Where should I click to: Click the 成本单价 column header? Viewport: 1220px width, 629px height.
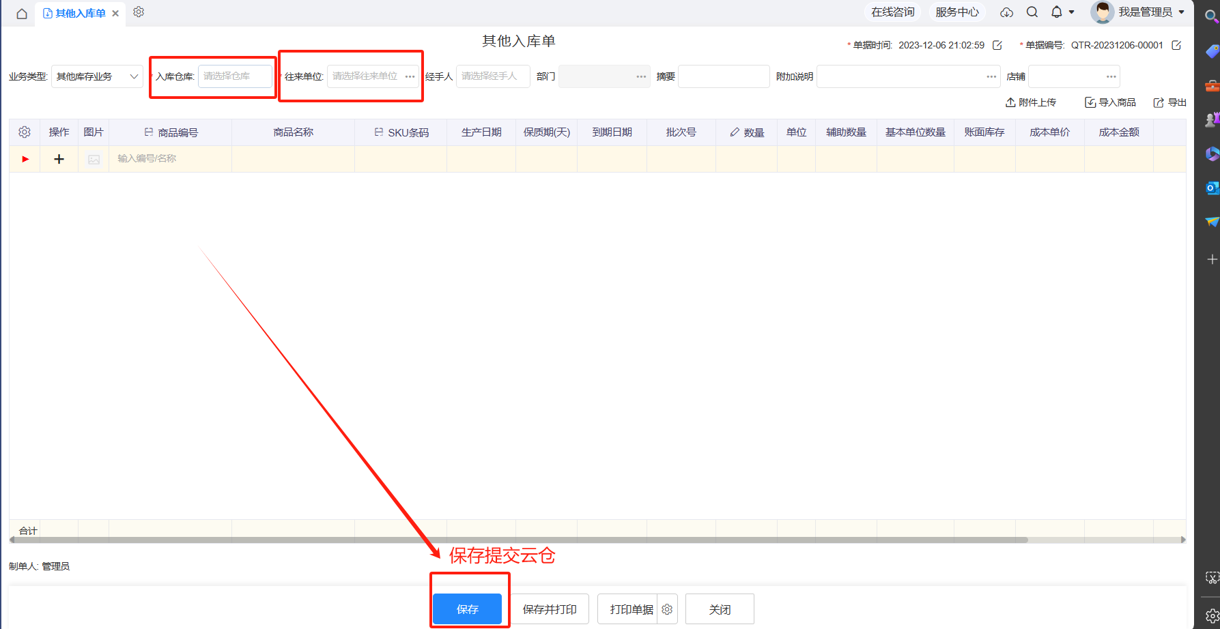1050,132
